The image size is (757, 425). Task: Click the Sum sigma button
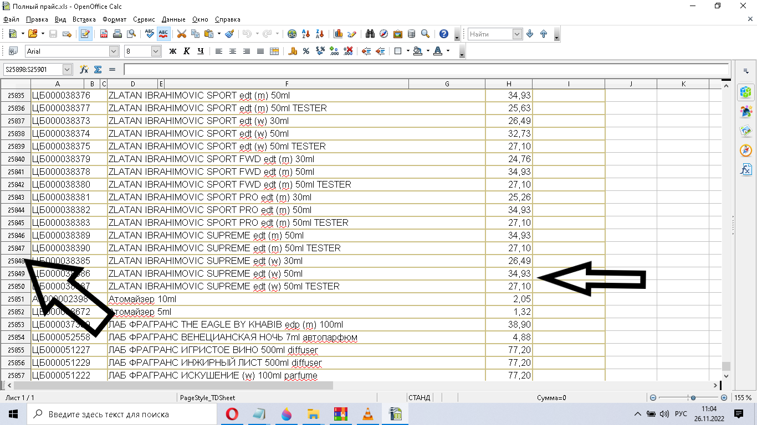tap(98, 70)
